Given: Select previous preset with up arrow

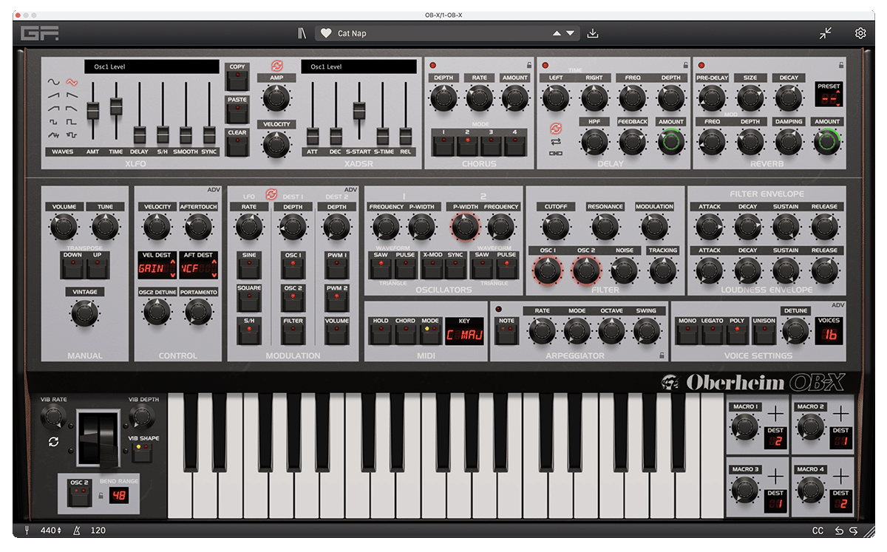Looking at the screenshot, I should pos(557,33).
